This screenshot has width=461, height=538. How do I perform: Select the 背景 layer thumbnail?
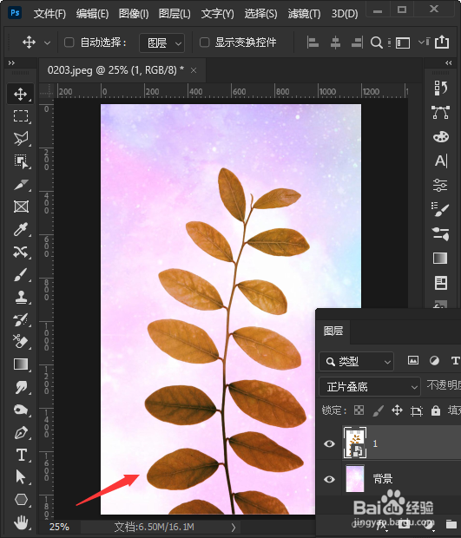pyautogui.click(x=355, y=478)
